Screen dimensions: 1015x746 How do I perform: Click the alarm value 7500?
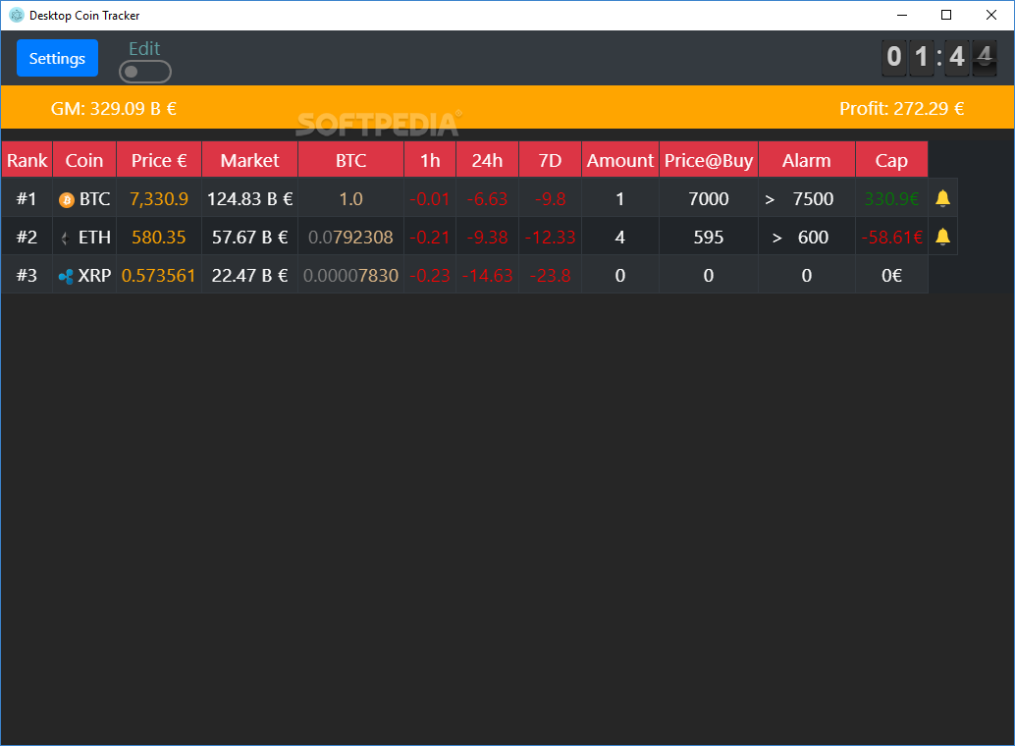[814, 199]
